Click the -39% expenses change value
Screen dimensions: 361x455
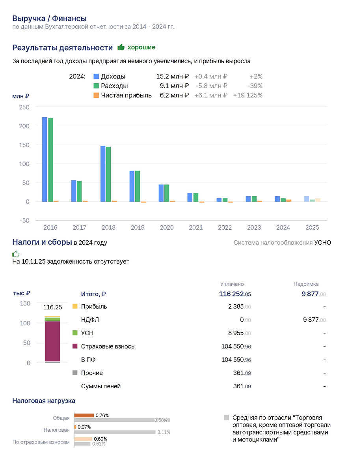pyautogui.click(x=255, y=86)
